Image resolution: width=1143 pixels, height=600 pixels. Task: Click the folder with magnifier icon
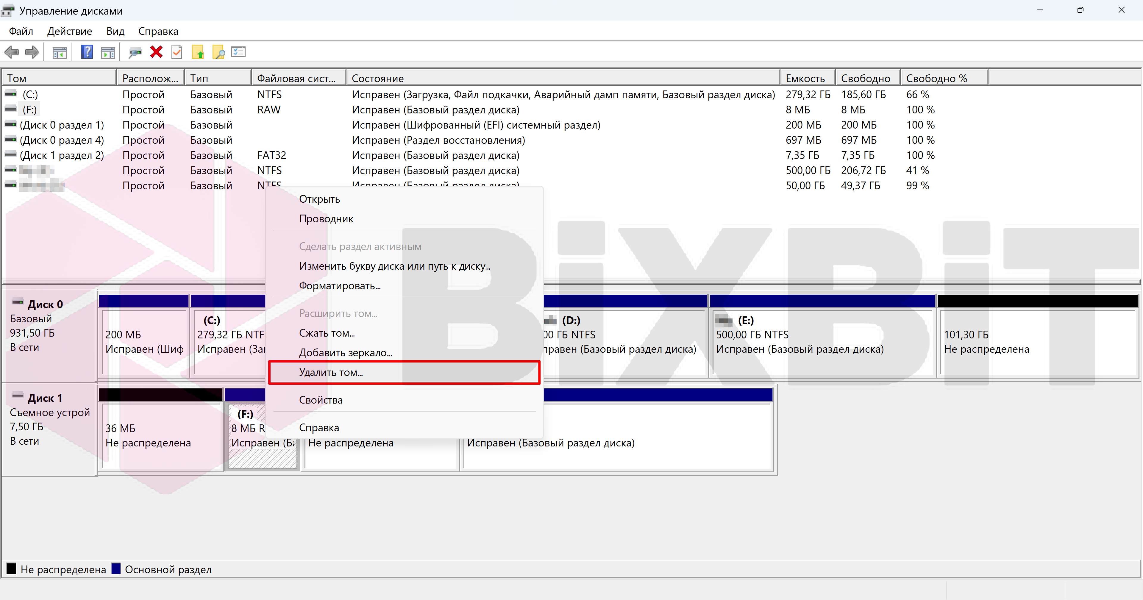click(219, 52)
